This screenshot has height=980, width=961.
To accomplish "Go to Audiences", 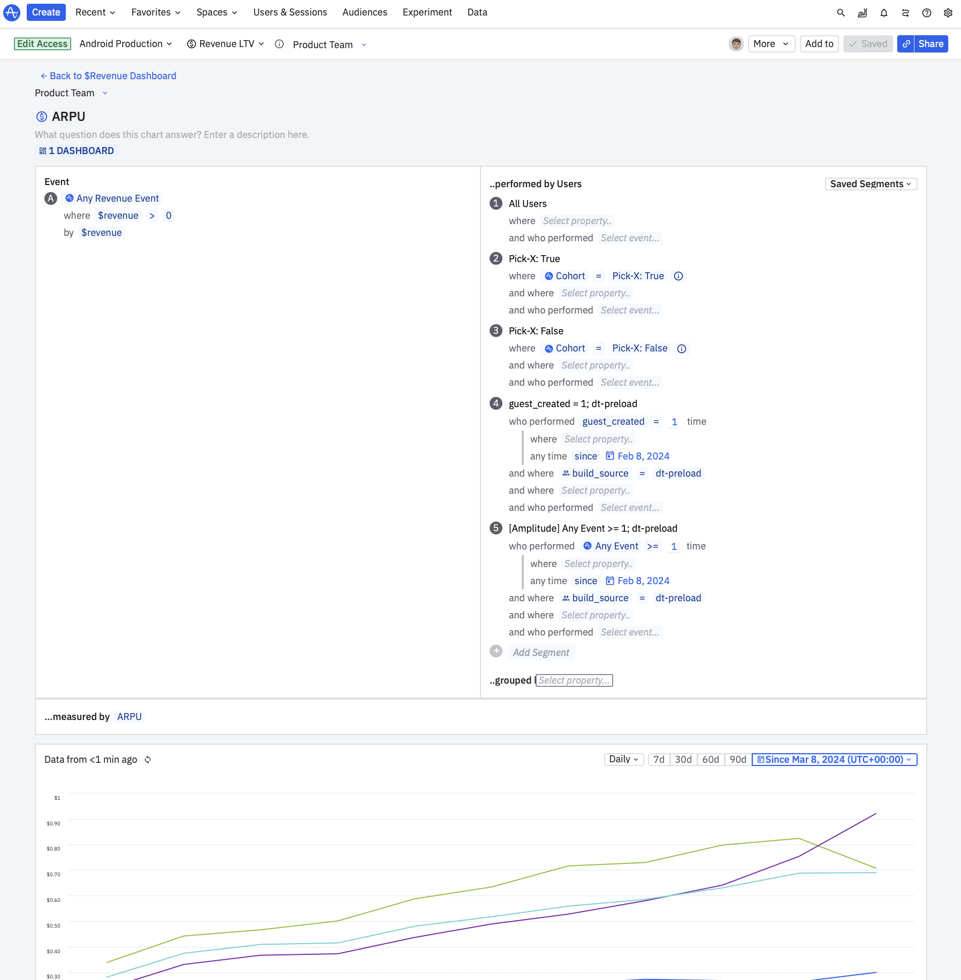I will pyautogui.click(x=365, y=12).
